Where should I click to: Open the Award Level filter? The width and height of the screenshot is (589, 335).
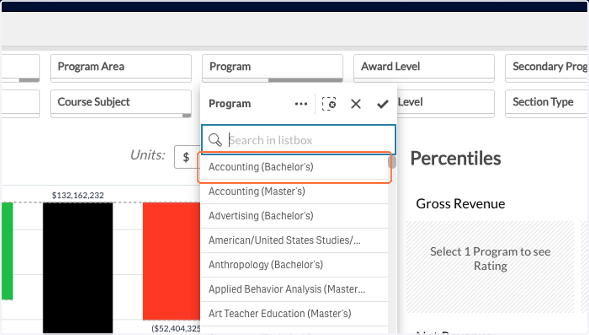pyautogui.click(x=424, y=68)
